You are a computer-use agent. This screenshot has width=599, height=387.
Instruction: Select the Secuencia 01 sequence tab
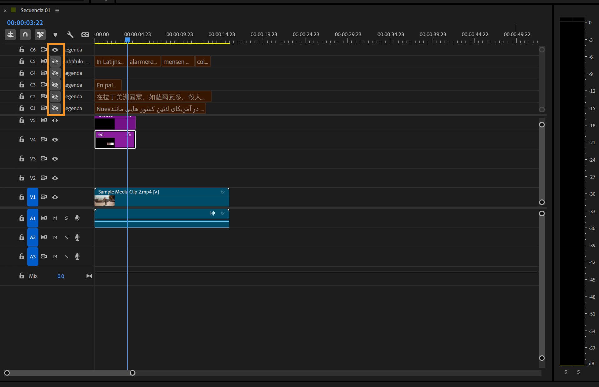pos(35,10)
